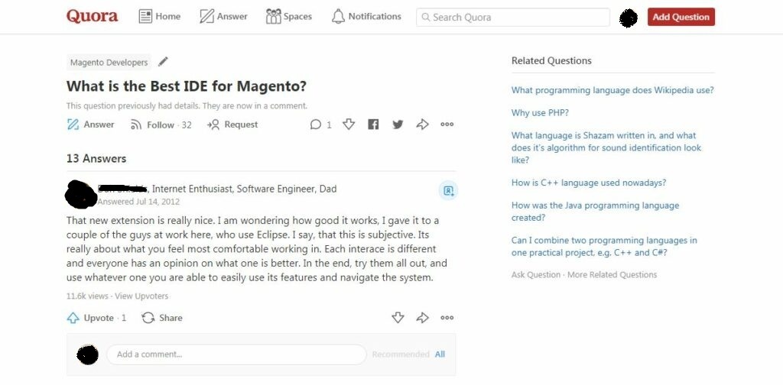
Task: Go to the Spaces tab
Action: pos(289,16)
